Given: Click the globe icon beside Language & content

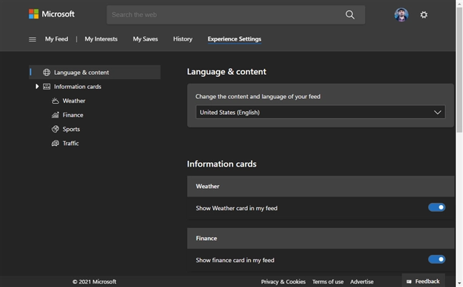Looking at the screenshot, I should point(46,73).
